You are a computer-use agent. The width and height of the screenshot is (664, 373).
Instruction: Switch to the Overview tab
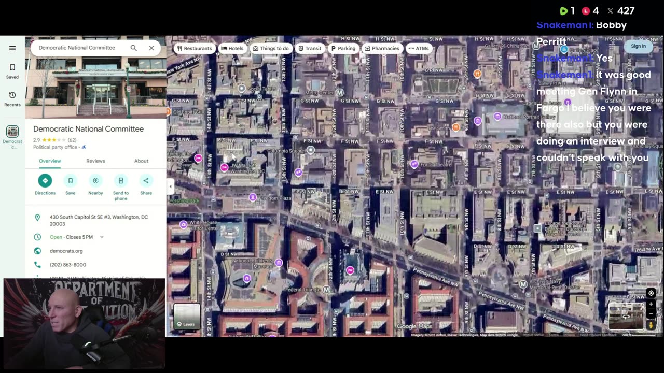pyautogui.click(x=50, y=161)
